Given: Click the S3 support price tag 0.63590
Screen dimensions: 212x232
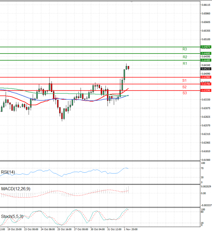Looking at the screenshot, I should (206, 90).
